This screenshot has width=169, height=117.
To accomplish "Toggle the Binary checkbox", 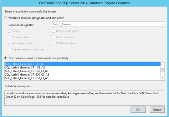I will 10,31.
